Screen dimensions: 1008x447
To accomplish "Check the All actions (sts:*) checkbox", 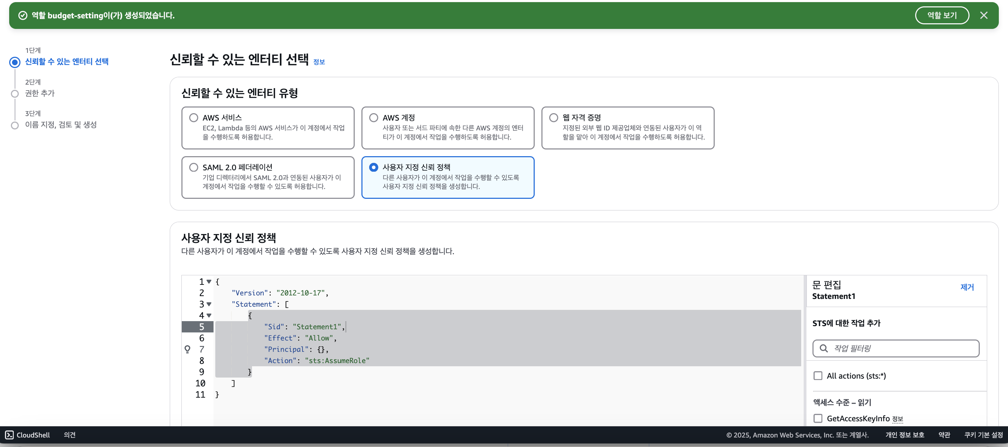I will (818, 375).
